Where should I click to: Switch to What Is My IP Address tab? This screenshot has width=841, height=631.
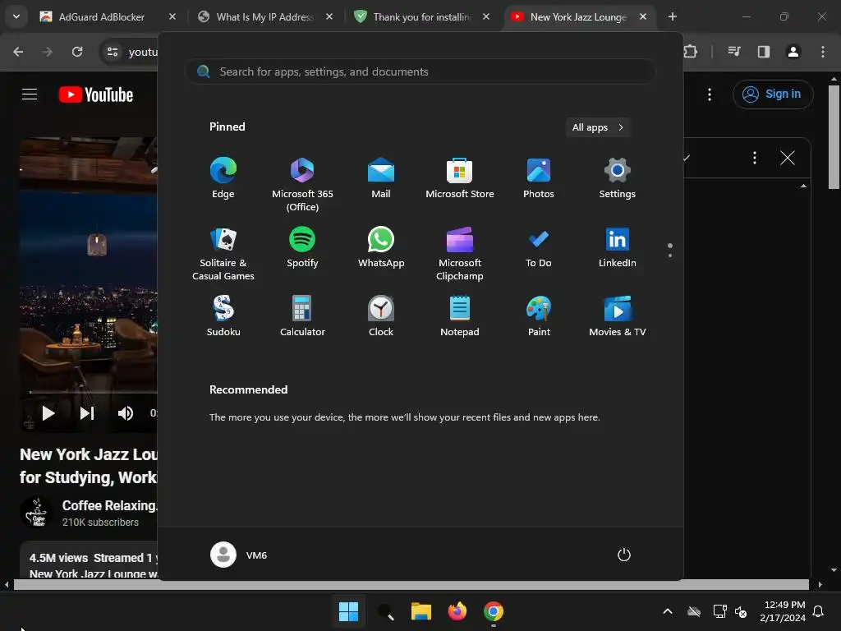tap(264, 17)
